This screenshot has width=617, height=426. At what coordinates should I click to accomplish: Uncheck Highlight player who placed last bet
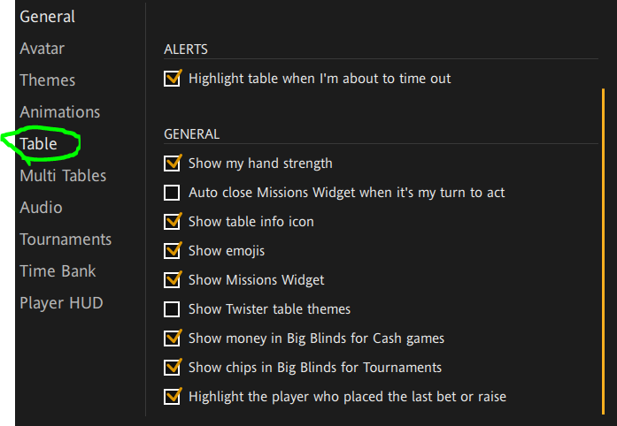173,397
